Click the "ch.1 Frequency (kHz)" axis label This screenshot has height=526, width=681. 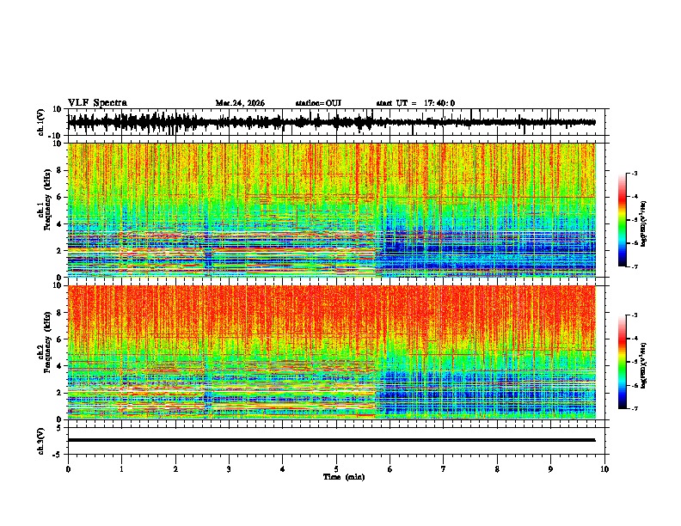click(x=45, y=200)
